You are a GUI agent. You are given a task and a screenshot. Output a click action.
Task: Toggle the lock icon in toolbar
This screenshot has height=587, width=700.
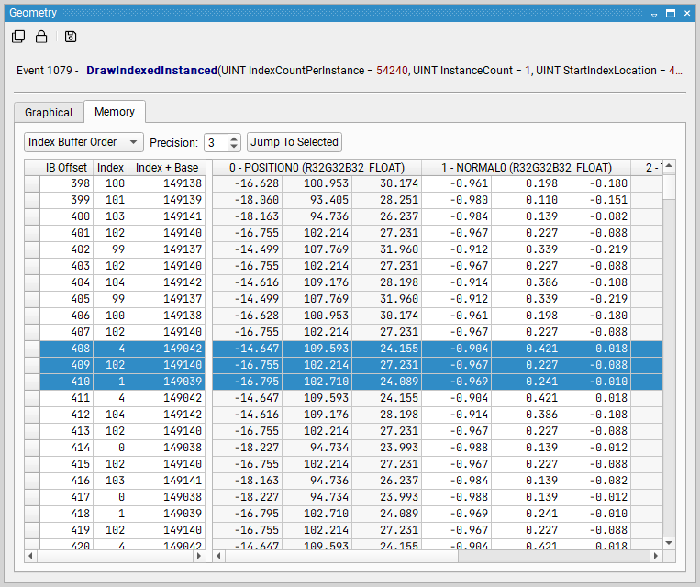[41, 37]
